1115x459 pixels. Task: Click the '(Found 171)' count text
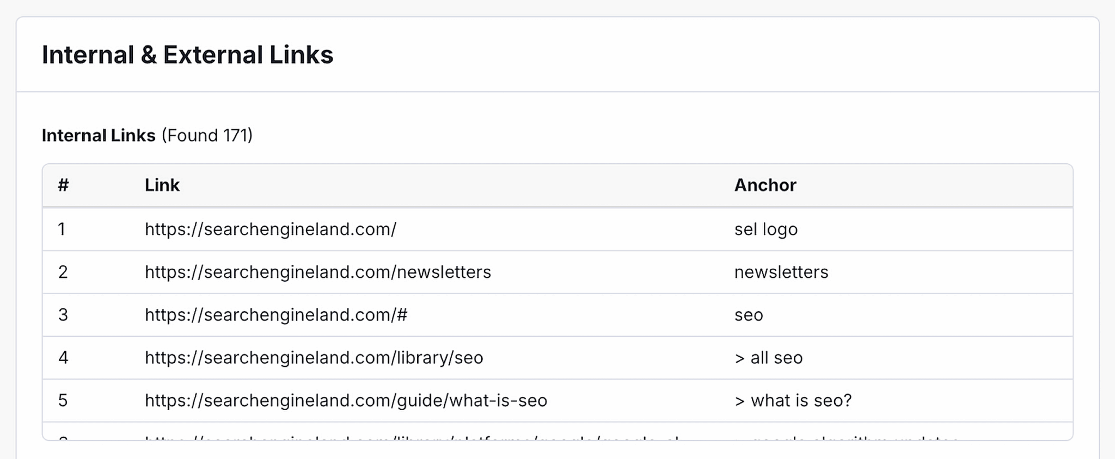(207, 135)
